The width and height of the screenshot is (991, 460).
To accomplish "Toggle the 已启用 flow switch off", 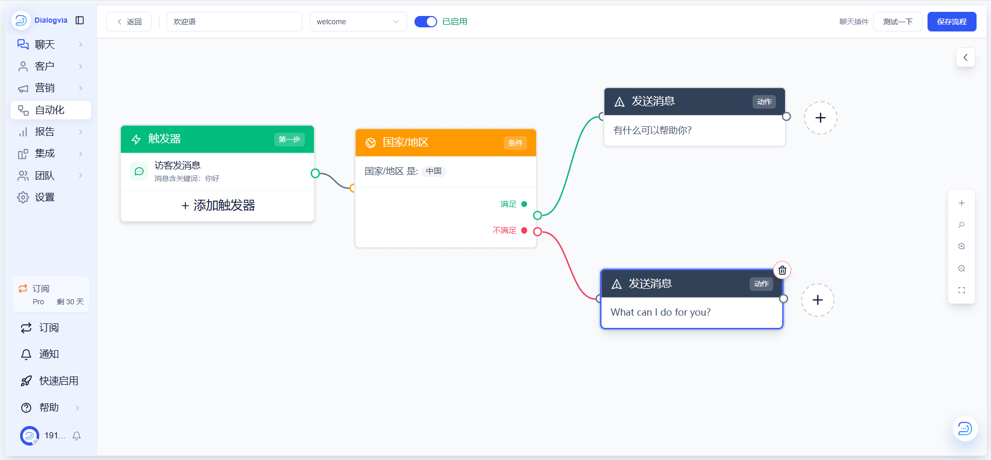I will click(x=426, y=22).
